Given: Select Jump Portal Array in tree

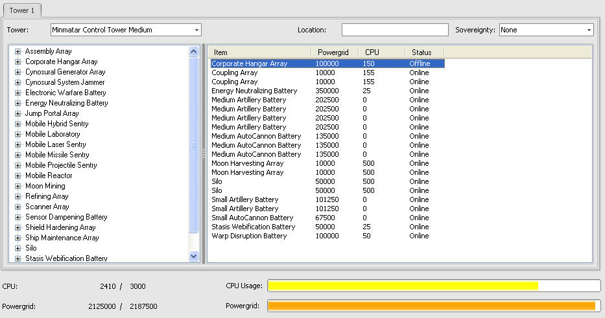Looking at the screenshot, I should pos(52,113).
